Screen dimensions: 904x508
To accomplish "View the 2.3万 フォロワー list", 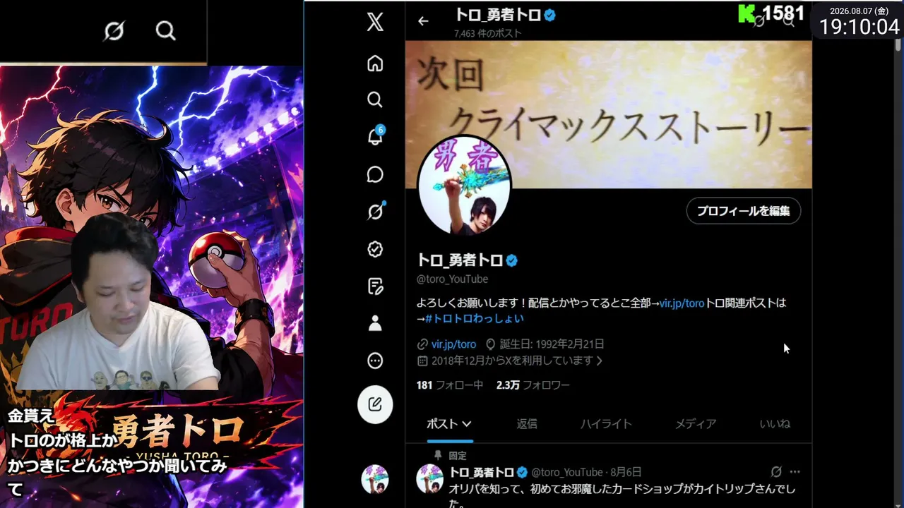I will tap(533, 385).
